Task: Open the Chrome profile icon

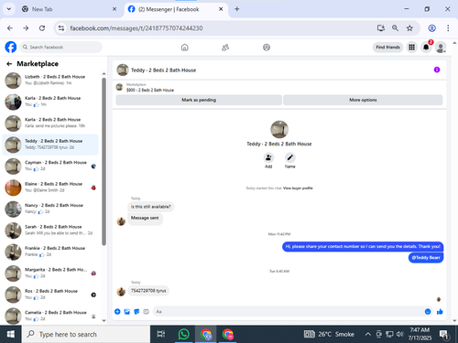Action: click(431, 28)
